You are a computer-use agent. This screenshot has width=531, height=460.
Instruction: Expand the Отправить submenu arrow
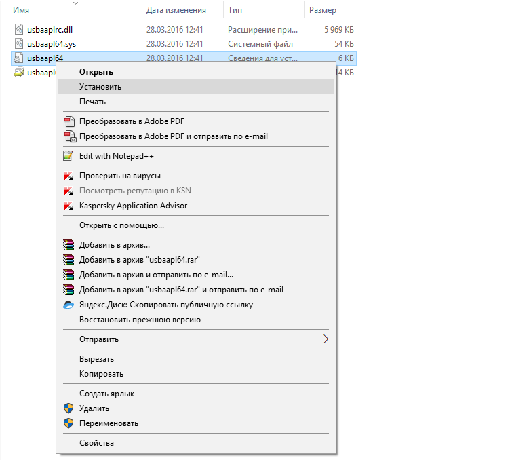(326, 339)
